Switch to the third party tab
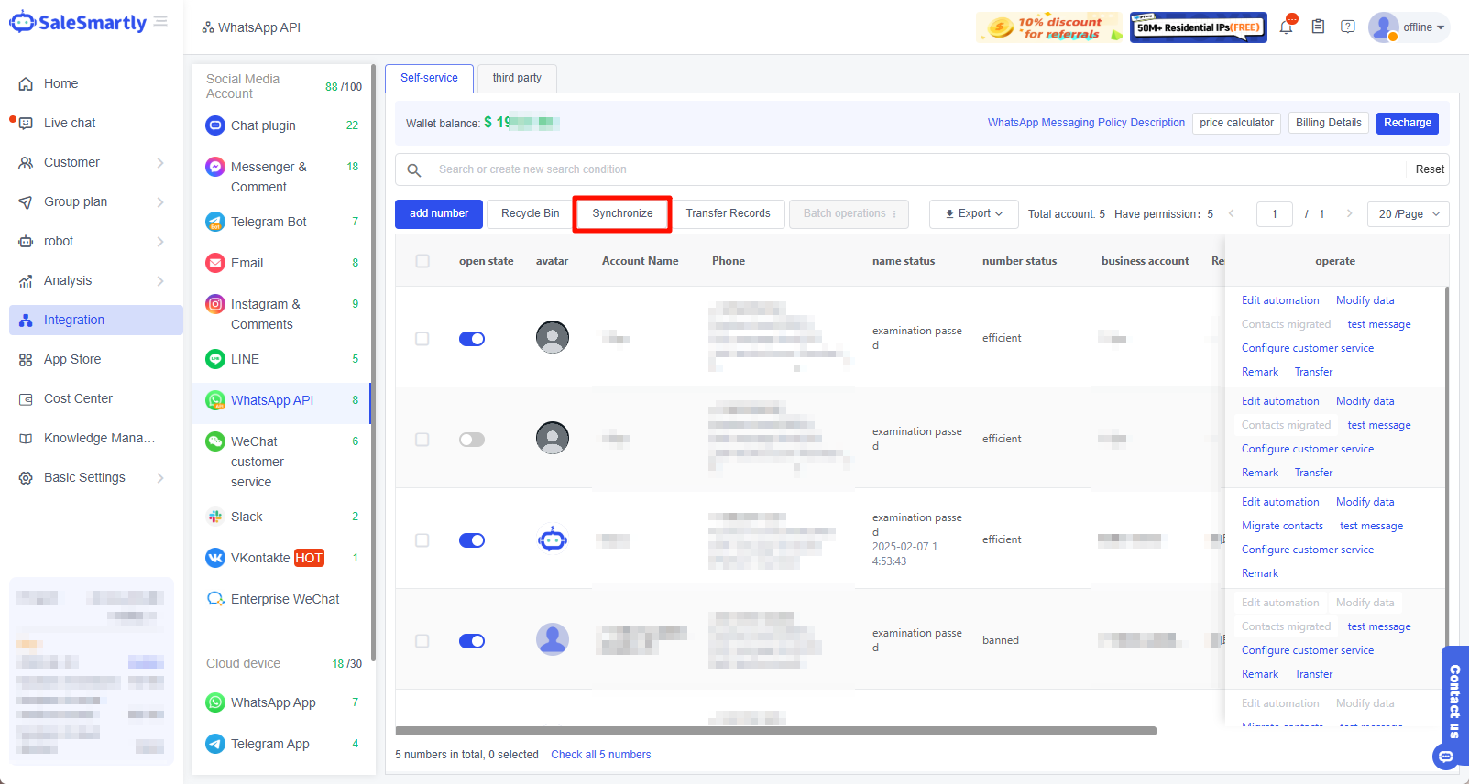Image resolution: width=1469 pixels, height=784 pixels. (x=517, y=78)
